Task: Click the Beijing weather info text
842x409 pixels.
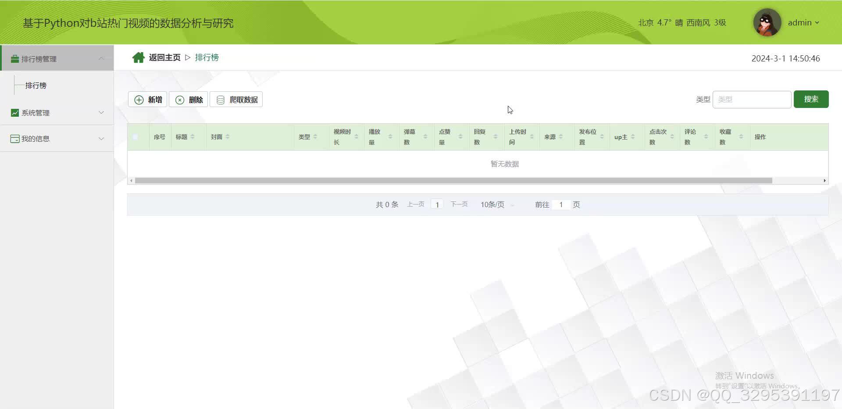Action: pos(682,23)
